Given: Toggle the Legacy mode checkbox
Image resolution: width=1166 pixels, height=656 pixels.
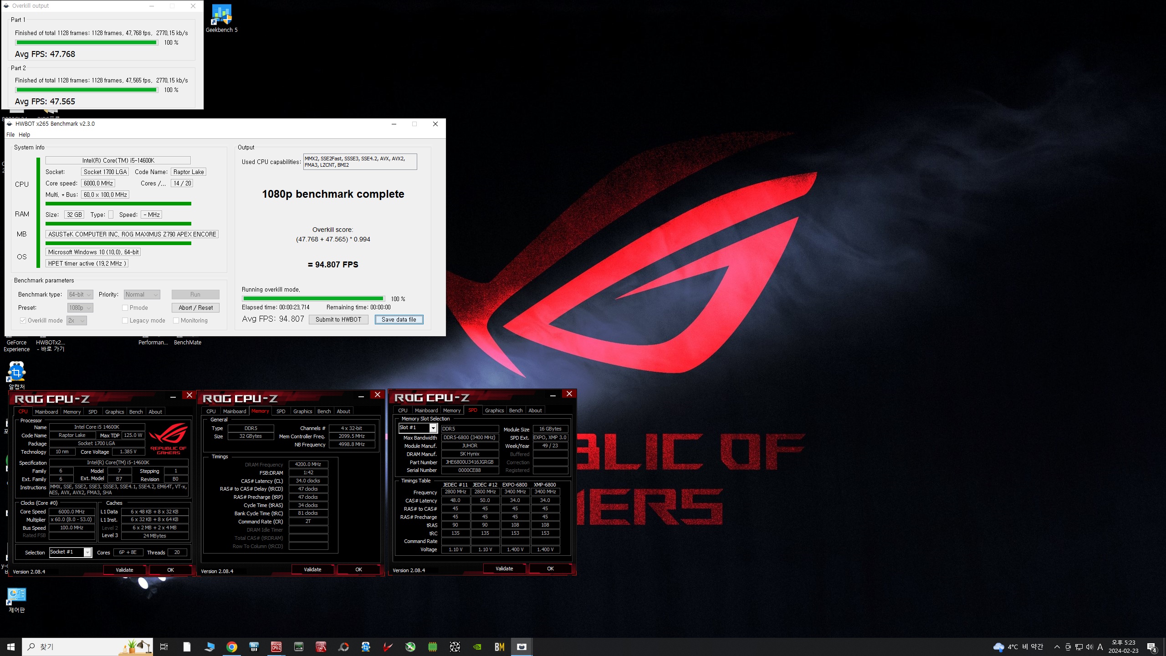Looking at the screenshot, I should point(125,321).
